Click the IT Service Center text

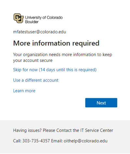pos(97,130)
